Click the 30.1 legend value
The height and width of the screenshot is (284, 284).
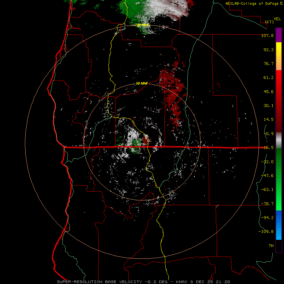[x=269, y=106]
